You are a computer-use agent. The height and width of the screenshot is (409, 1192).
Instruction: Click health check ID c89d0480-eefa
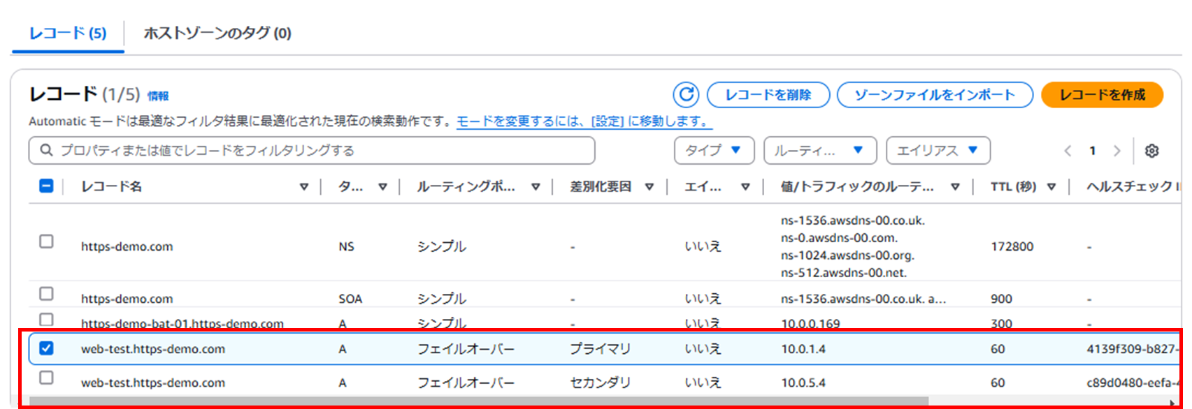(1133, 382)
